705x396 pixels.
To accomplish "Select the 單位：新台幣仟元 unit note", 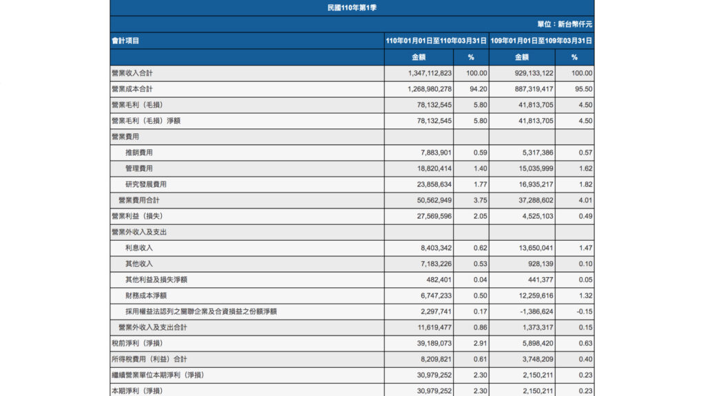I will click(x=565, y=24).
